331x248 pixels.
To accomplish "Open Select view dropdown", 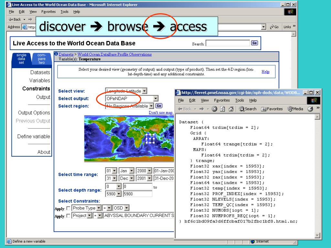I will point(144,91).
